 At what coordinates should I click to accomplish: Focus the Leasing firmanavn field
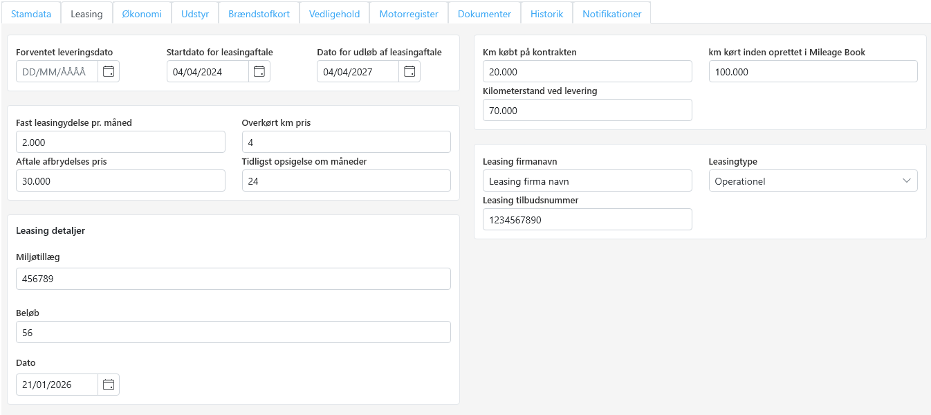[x=587, y=181]
